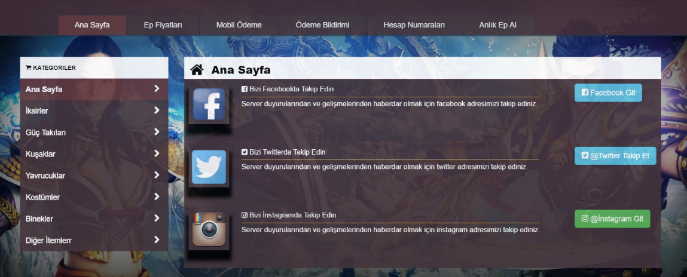This screenshot has height=277, width=687.
Task: Click small Facebook icon beside Bizi Facebookta text
Action: (245, 89)
